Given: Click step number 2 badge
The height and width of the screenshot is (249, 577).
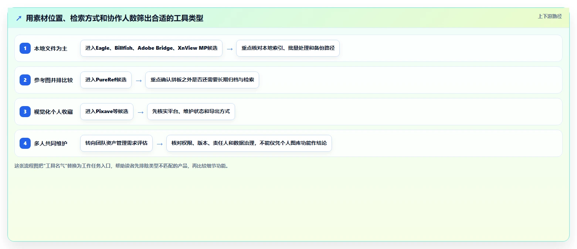Looking at the screenshot, I should 25,80.
